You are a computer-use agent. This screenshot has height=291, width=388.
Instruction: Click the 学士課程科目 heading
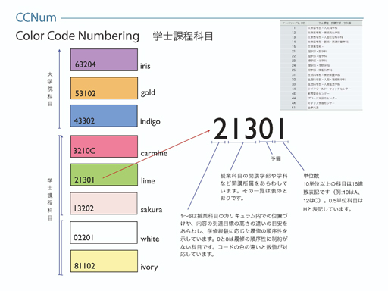point(183,36)
